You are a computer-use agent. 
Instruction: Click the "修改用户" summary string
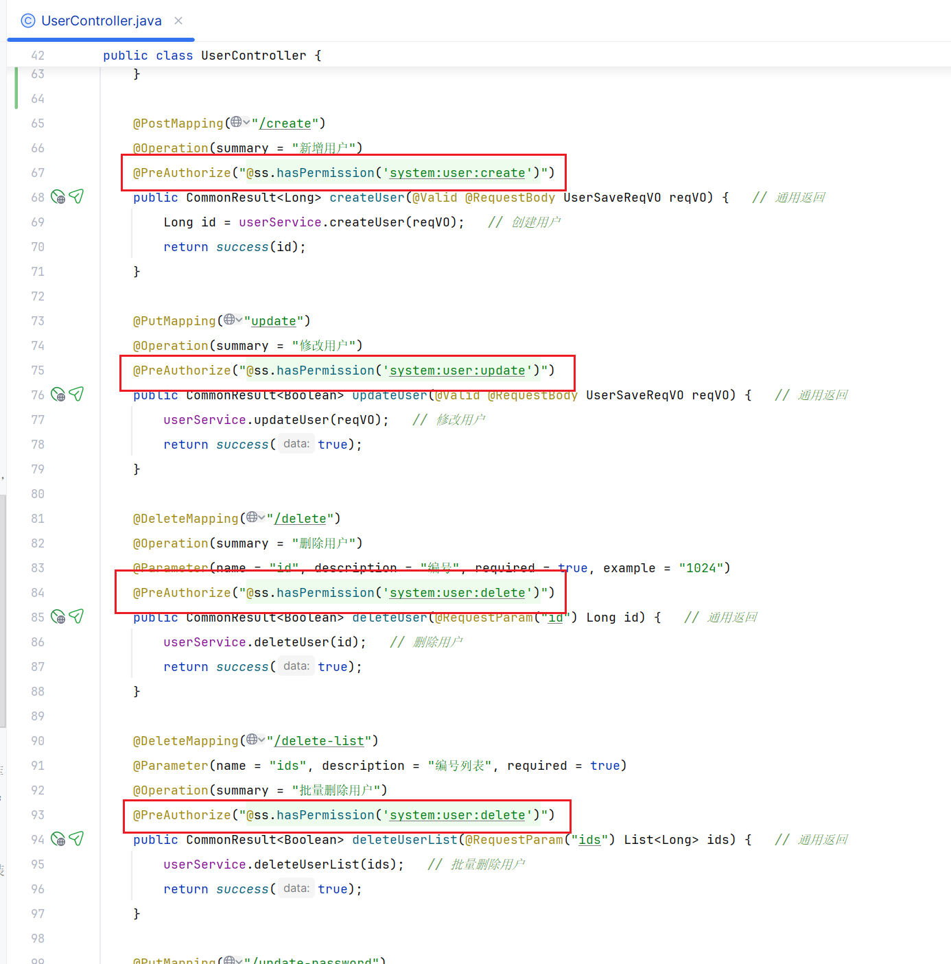pyautogui.click(x=323, y=346)
